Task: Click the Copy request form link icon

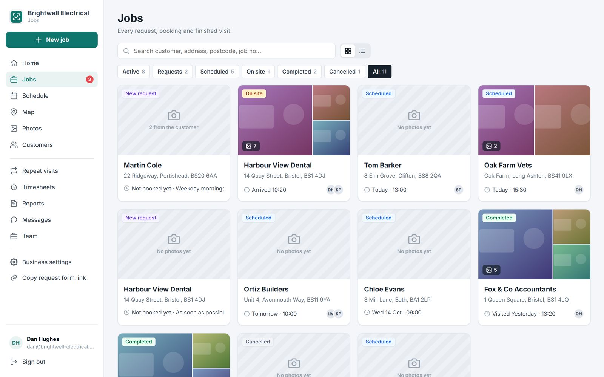Action: (14, 278)
